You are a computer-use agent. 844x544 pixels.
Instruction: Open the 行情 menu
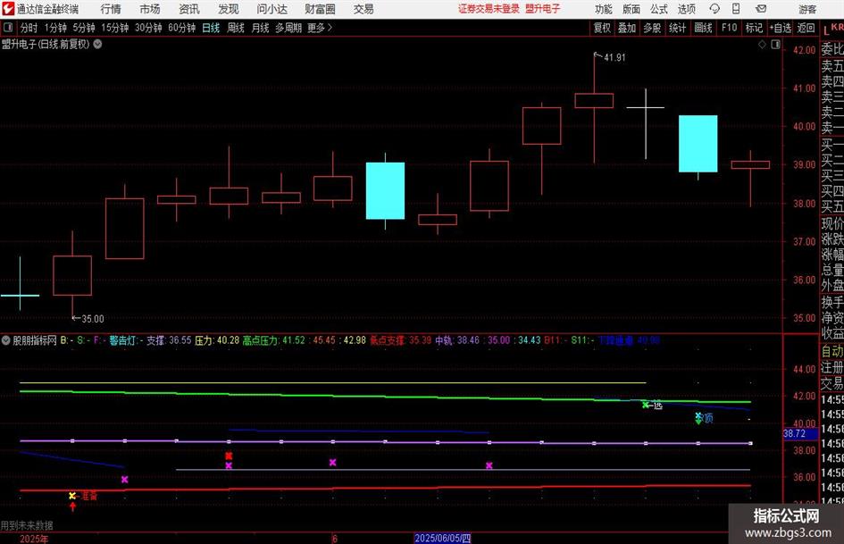click(x=111, y=9)
